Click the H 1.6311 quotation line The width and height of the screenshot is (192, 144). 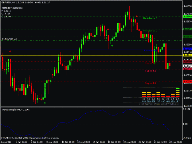click(6, 11)
